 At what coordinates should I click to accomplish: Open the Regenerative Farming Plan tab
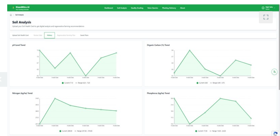[x=66, y=35]
